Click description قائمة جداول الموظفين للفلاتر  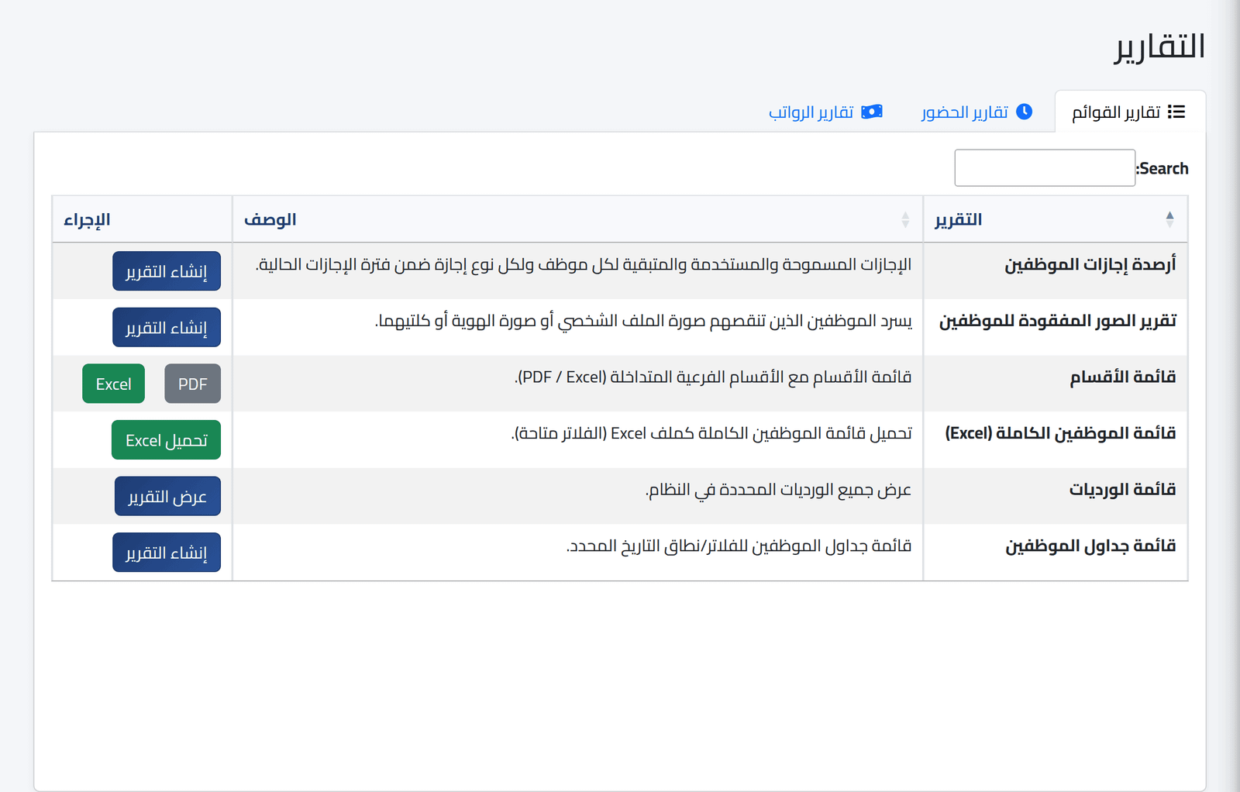[x=739, y=546]
